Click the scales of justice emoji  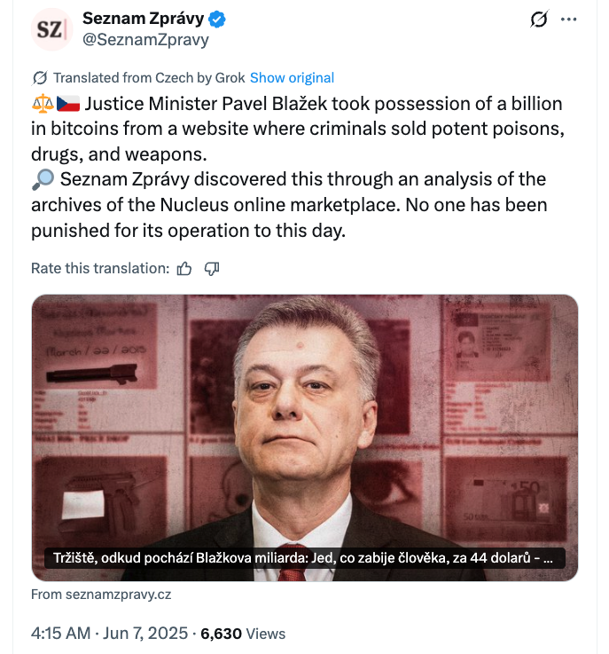click(41, 105)
